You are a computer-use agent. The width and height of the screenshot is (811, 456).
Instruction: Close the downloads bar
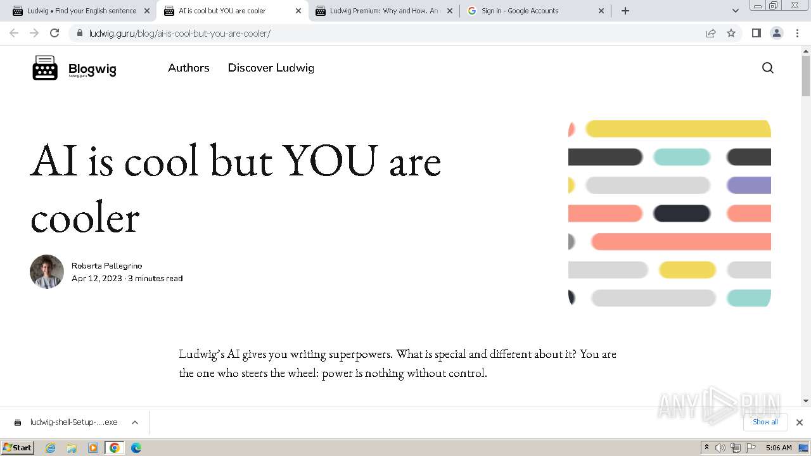(800, 422)
